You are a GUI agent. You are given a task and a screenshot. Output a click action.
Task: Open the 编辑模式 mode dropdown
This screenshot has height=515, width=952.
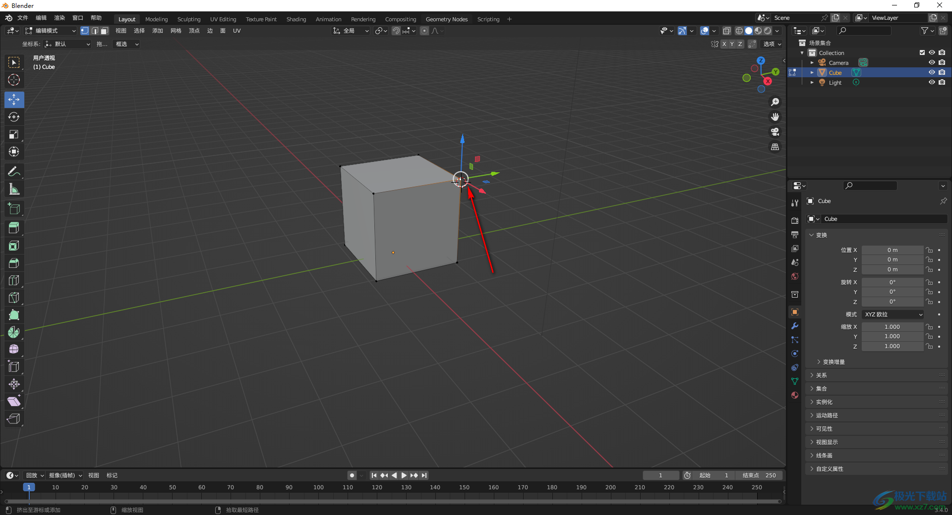(51, 31)
